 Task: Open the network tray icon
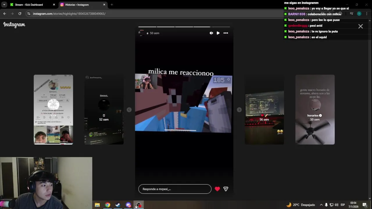coord(331,205)
